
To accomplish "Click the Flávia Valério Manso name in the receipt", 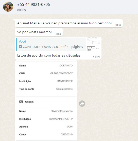I will tap(62, 111).
